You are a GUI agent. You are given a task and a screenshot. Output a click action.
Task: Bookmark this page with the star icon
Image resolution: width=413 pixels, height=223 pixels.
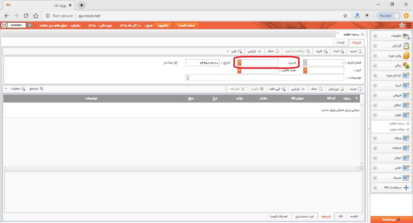(x=345, y=16)
